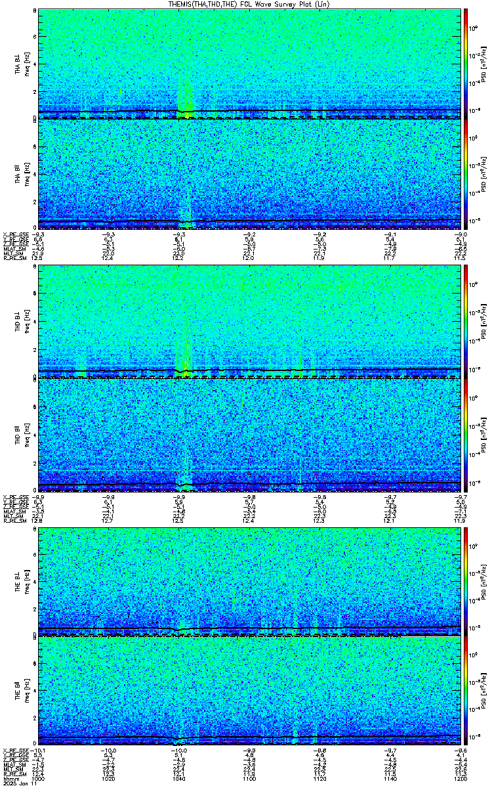The image size is (492, 788).
Task: Click the PSD [nT²/Hz] label of THA B∥ panel
Action: [485, 173]
